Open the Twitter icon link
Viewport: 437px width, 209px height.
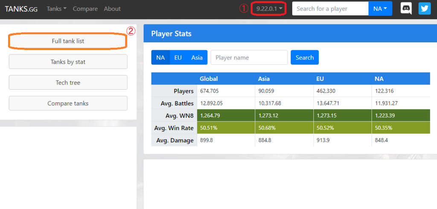[425, 9]
